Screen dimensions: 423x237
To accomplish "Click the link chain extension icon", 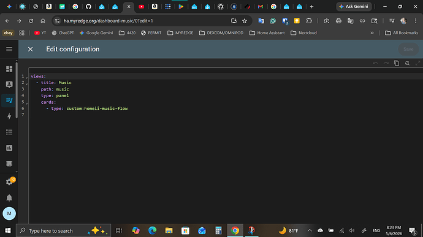I will [362, 21].
